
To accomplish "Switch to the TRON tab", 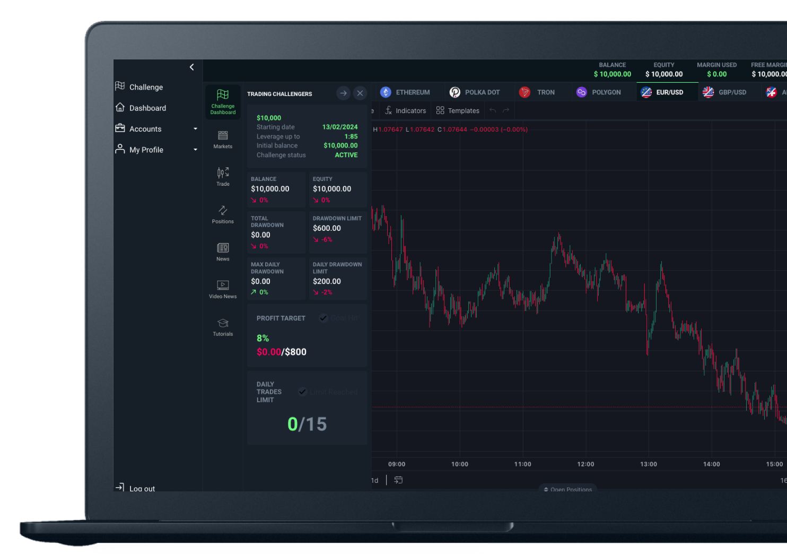I will pyautogui.click(x=537, y=92).
